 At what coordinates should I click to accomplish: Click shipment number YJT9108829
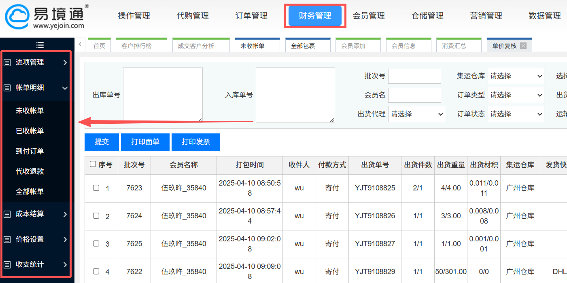[375, 272]
